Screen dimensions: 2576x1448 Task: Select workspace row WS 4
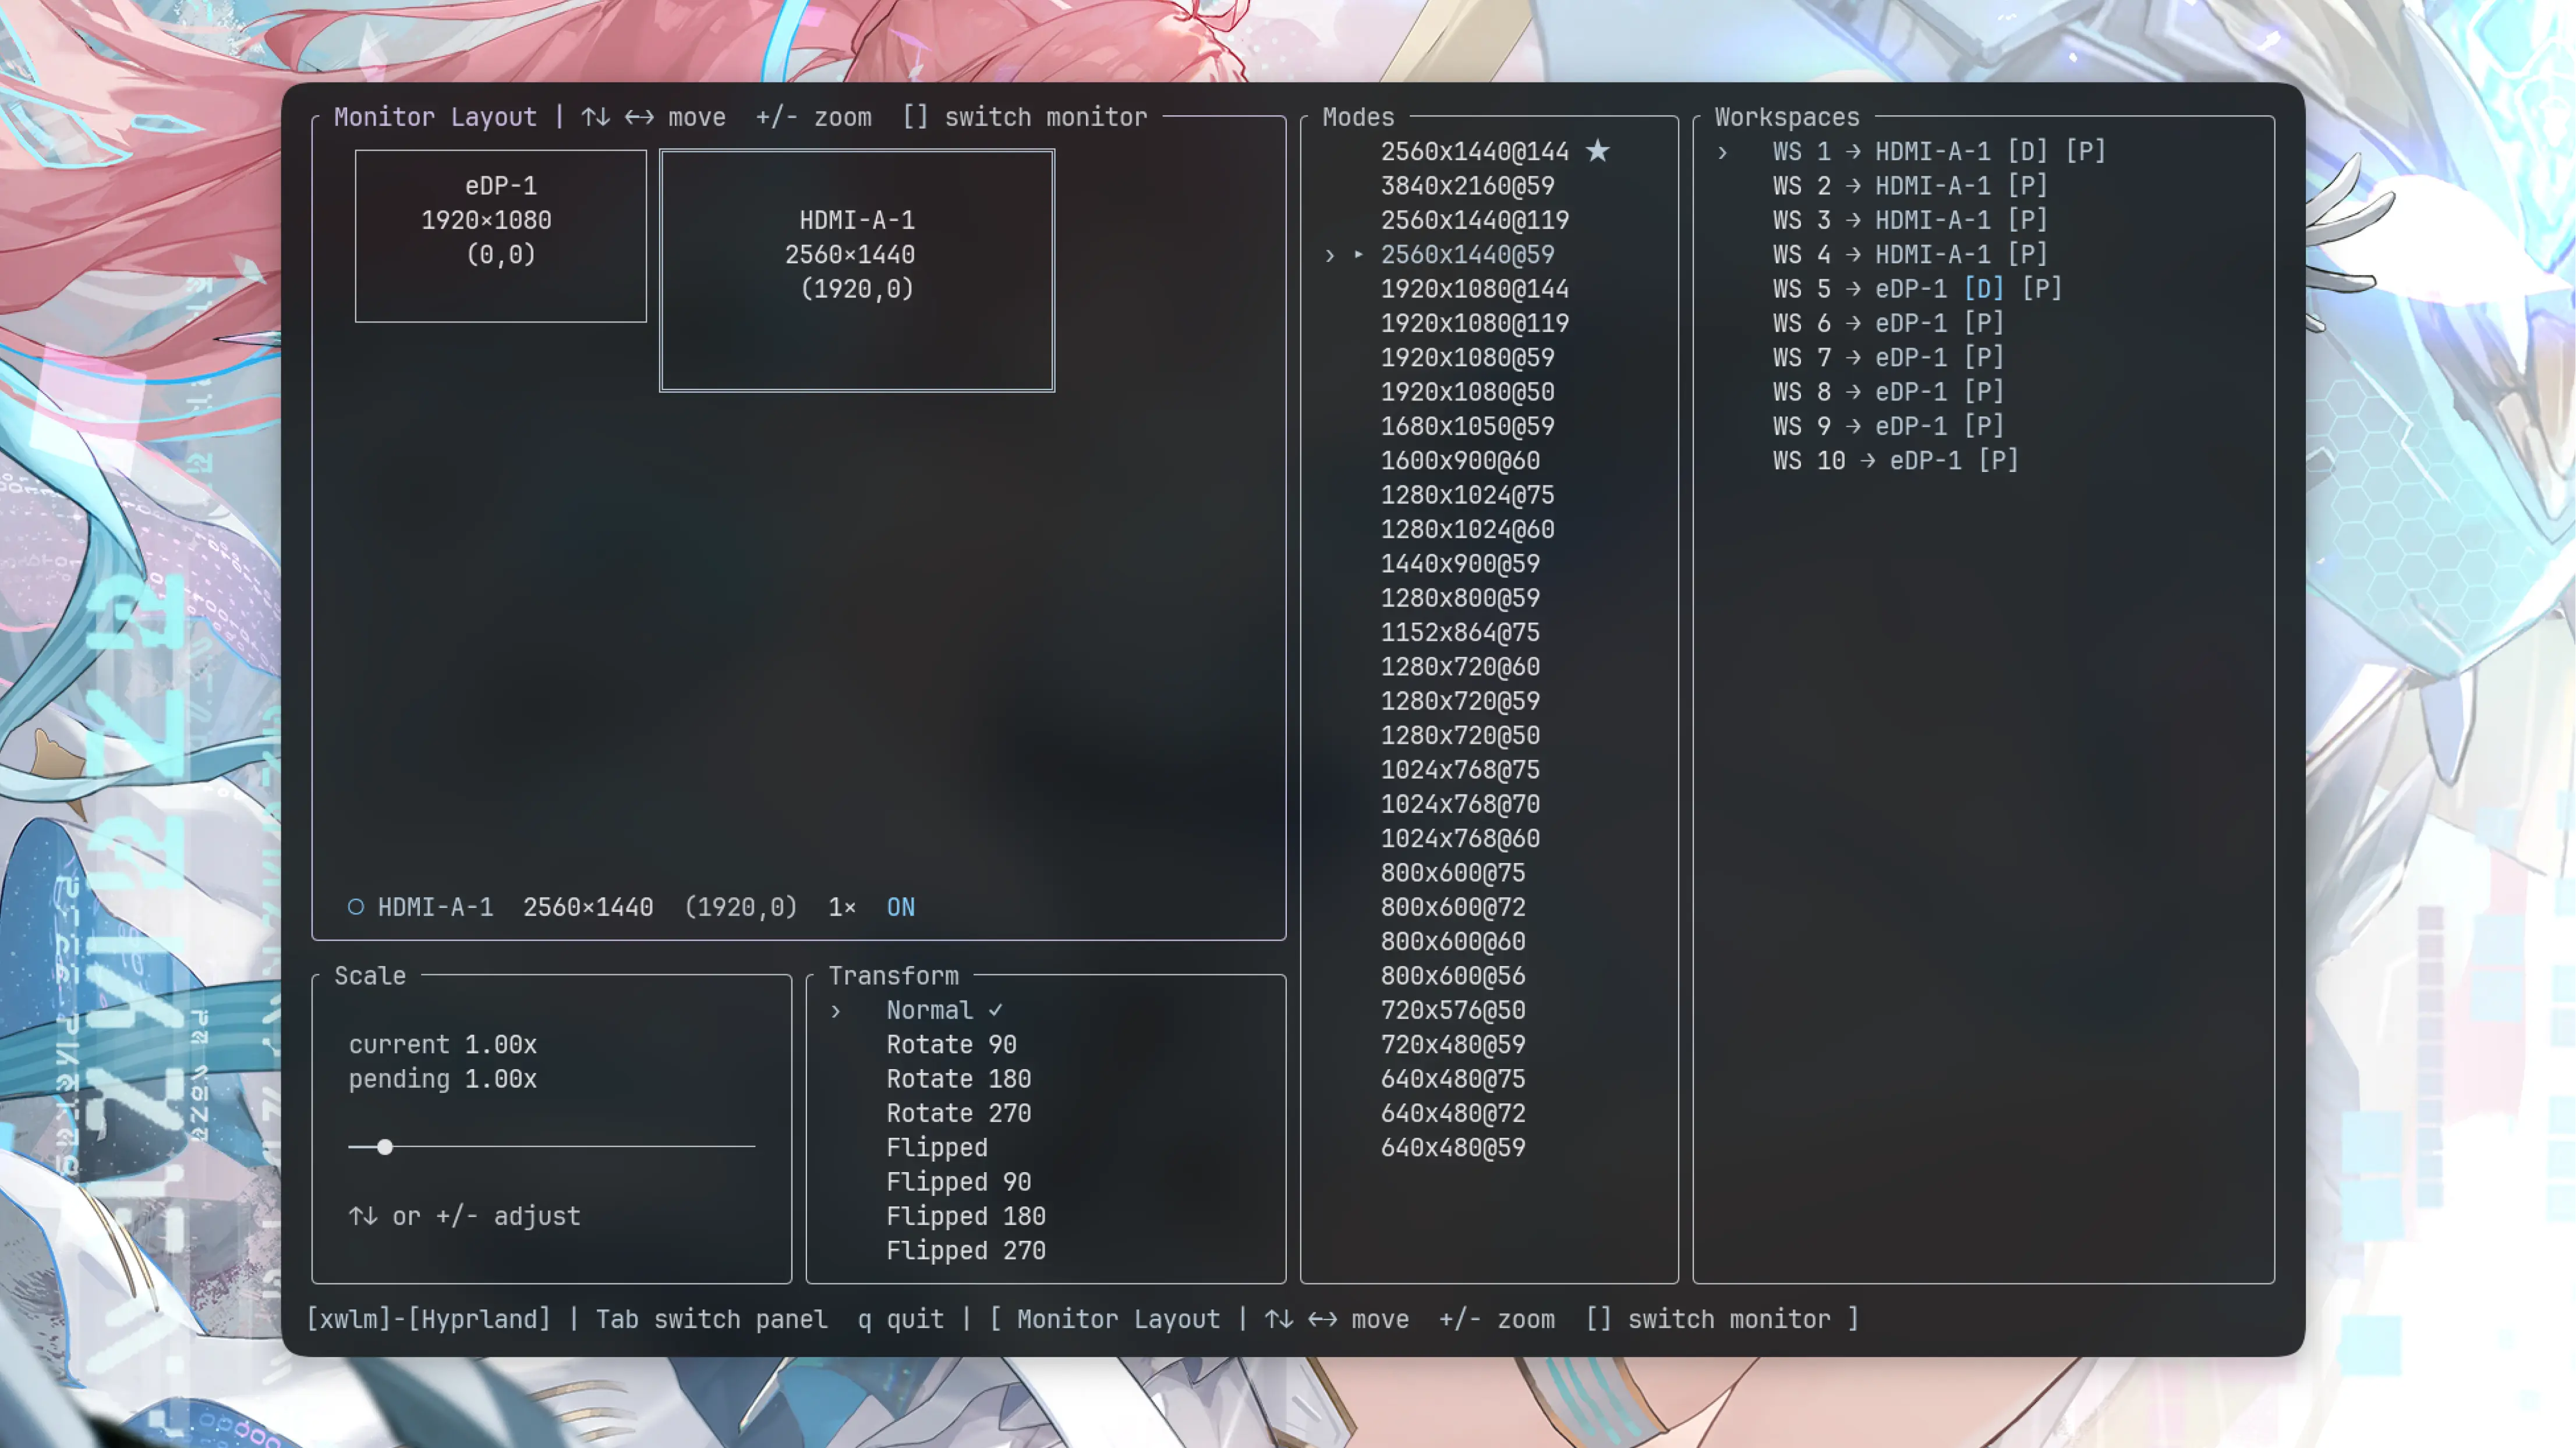point(1910,255)
